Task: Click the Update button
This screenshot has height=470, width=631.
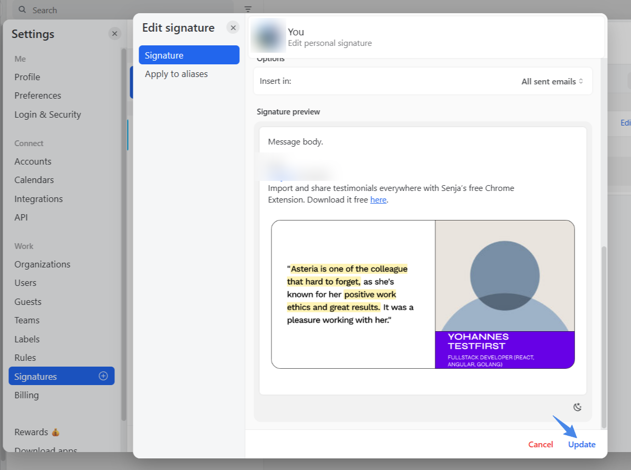Action: click(x=581, y=444)
